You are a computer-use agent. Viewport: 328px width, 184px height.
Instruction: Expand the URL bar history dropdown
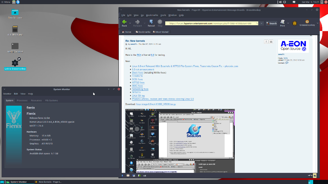261,23
